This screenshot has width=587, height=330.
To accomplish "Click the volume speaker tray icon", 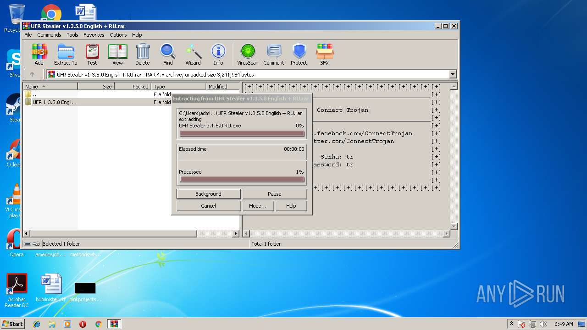I will [543, 324].
